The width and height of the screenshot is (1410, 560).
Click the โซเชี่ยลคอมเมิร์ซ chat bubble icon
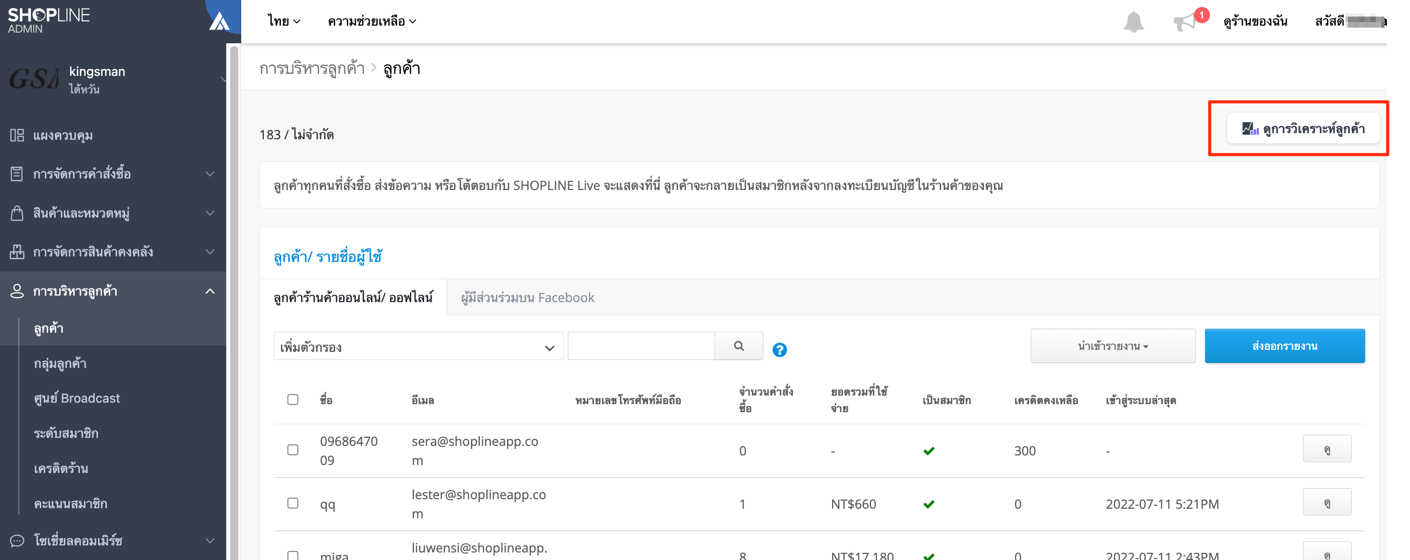point(17,541)
